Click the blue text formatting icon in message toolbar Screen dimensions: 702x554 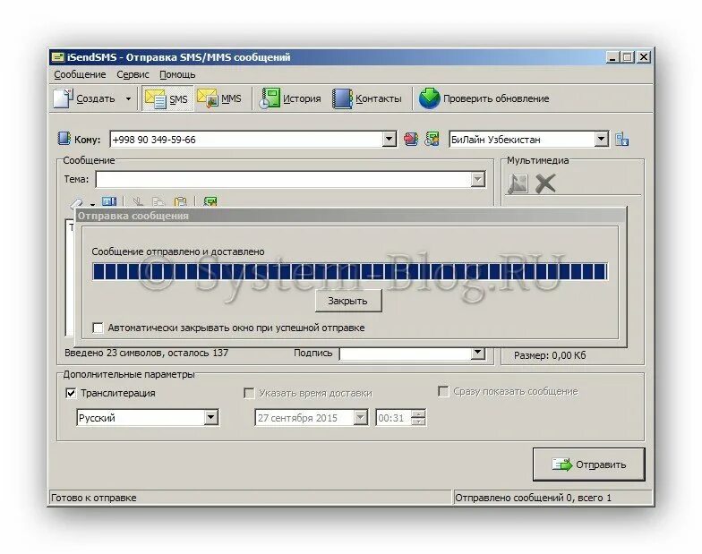coord(109,202)
